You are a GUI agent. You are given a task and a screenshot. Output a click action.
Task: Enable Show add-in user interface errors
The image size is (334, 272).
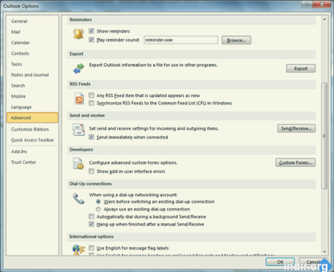[x=92, y=171]
